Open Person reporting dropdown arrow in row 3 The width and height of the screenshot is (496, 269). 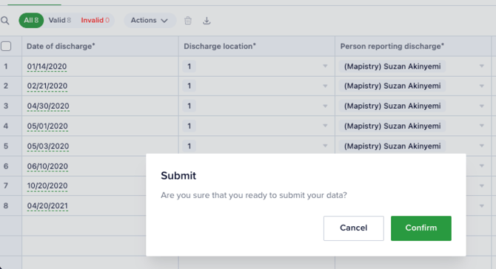481,106
